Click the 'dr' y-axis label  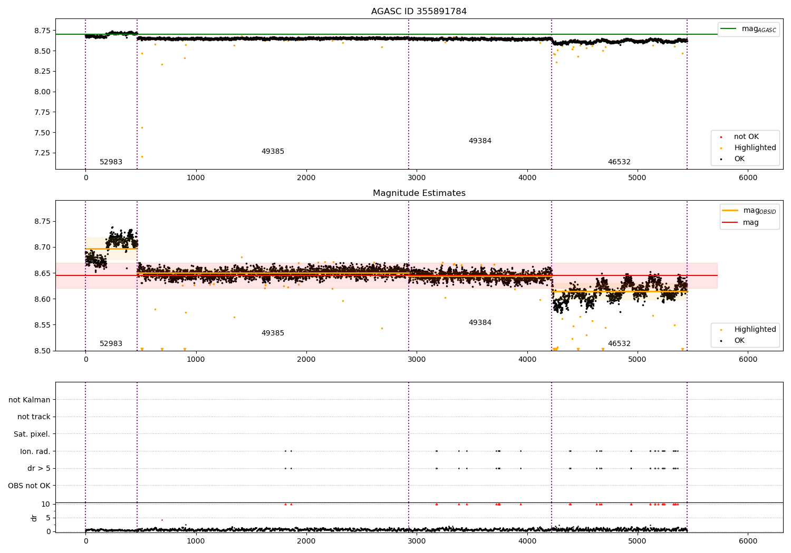click(34, 518)
